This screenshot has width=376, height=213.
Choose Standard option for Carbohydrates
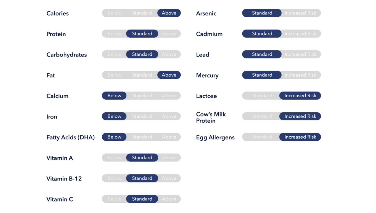click(x=142, y=54)
